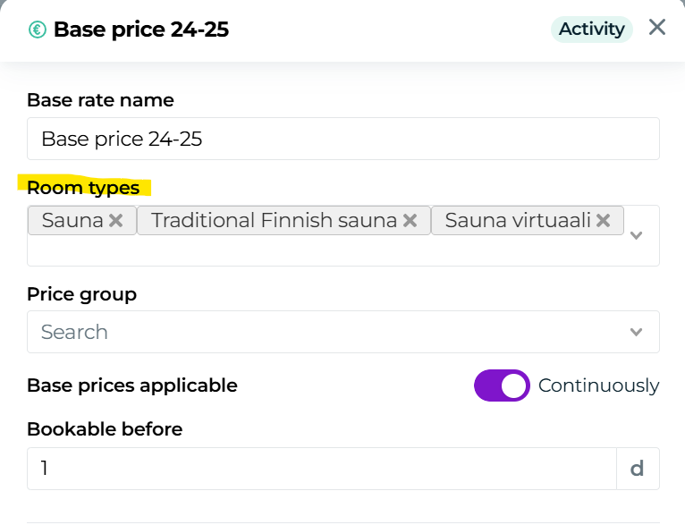Click the euro icon beside the title
685x525 pixels.
[x=38, y=30]
